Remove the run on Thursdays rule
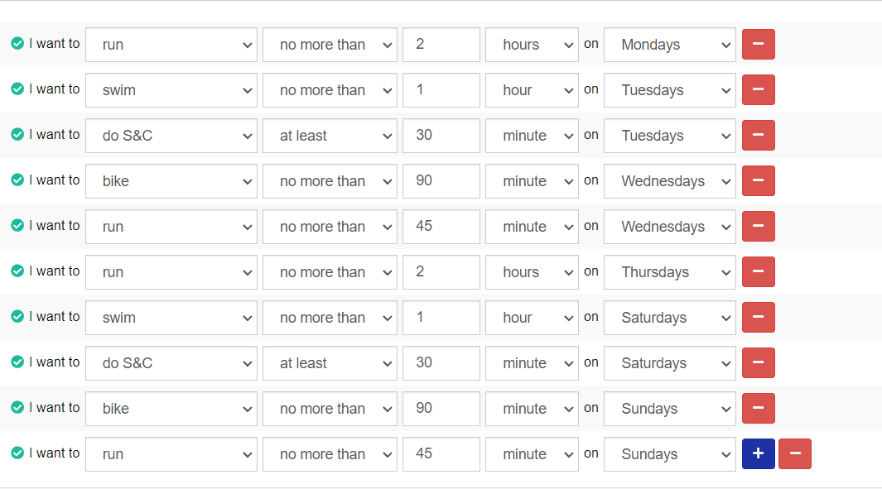This screenshot has width=882, height=489. [x=759, y=272]
